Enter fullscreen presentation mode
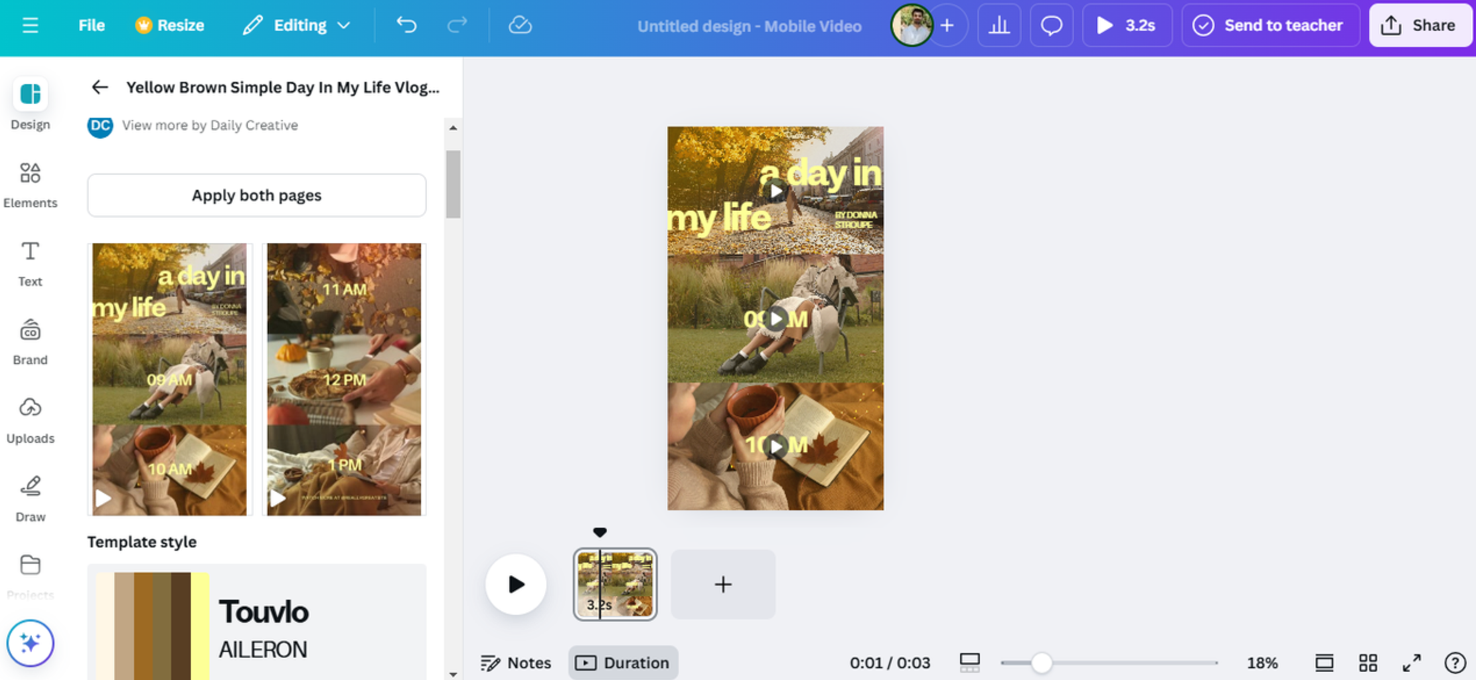Image resolution: width=1476 pixels, height=680 pixels. tap(1411, 662)
